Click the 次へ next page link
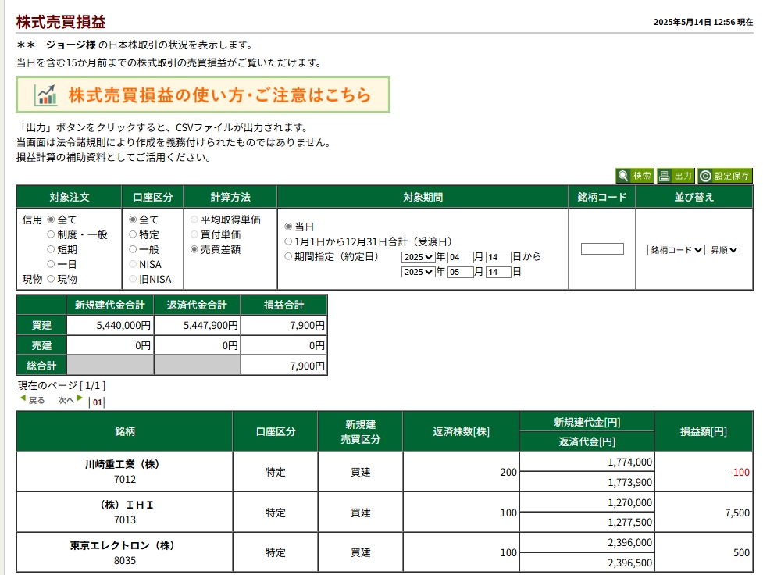The height and width of the screenshot is (575, 763). (66, 400)
